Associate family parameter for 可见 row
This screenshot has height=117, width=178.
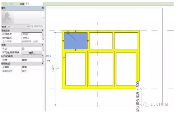(x=43, y=49)
